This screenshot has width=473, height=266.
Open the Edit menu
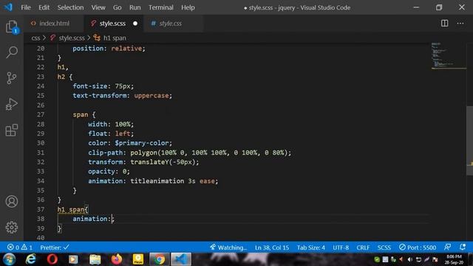point(44,7)
